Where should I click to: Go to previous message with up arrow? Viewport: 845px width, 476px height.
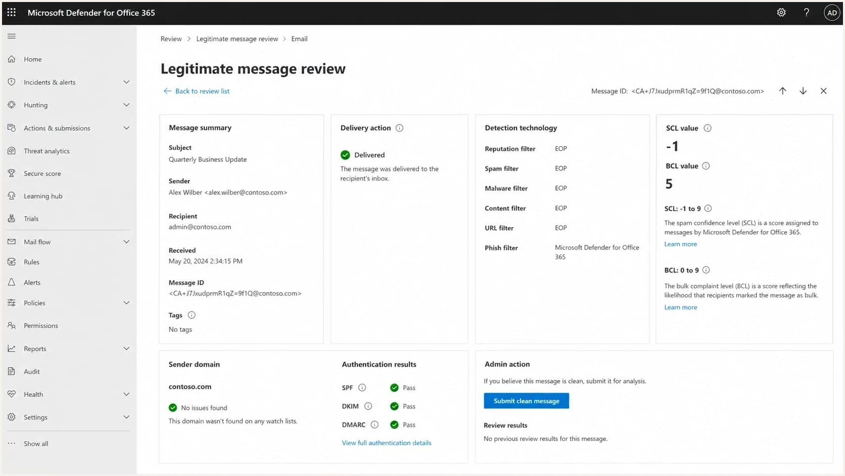click(782, 91)
